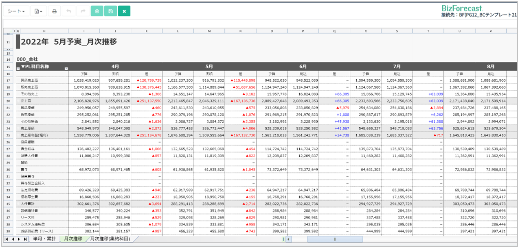Switch to the 単月・累計 sheet tab
This screenshot has height=247, width=518.
pos(44,239)
